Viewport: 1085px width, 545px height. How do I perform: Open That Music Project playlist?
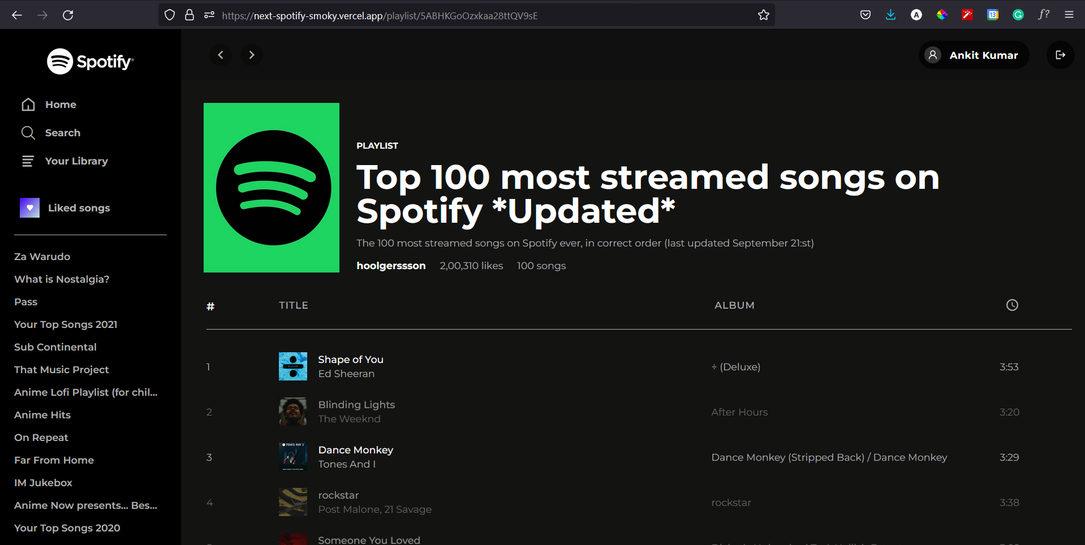point(62,370)
